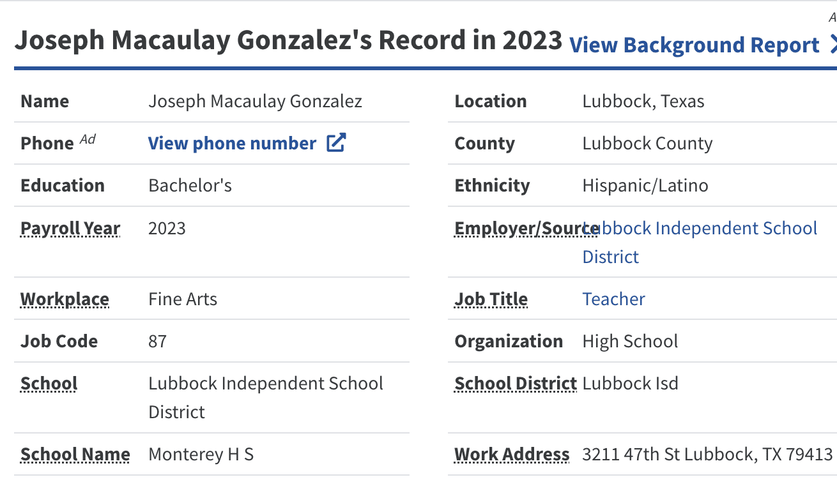
Task: Click the chevron arrow after View Background Report
Action: 832,45
